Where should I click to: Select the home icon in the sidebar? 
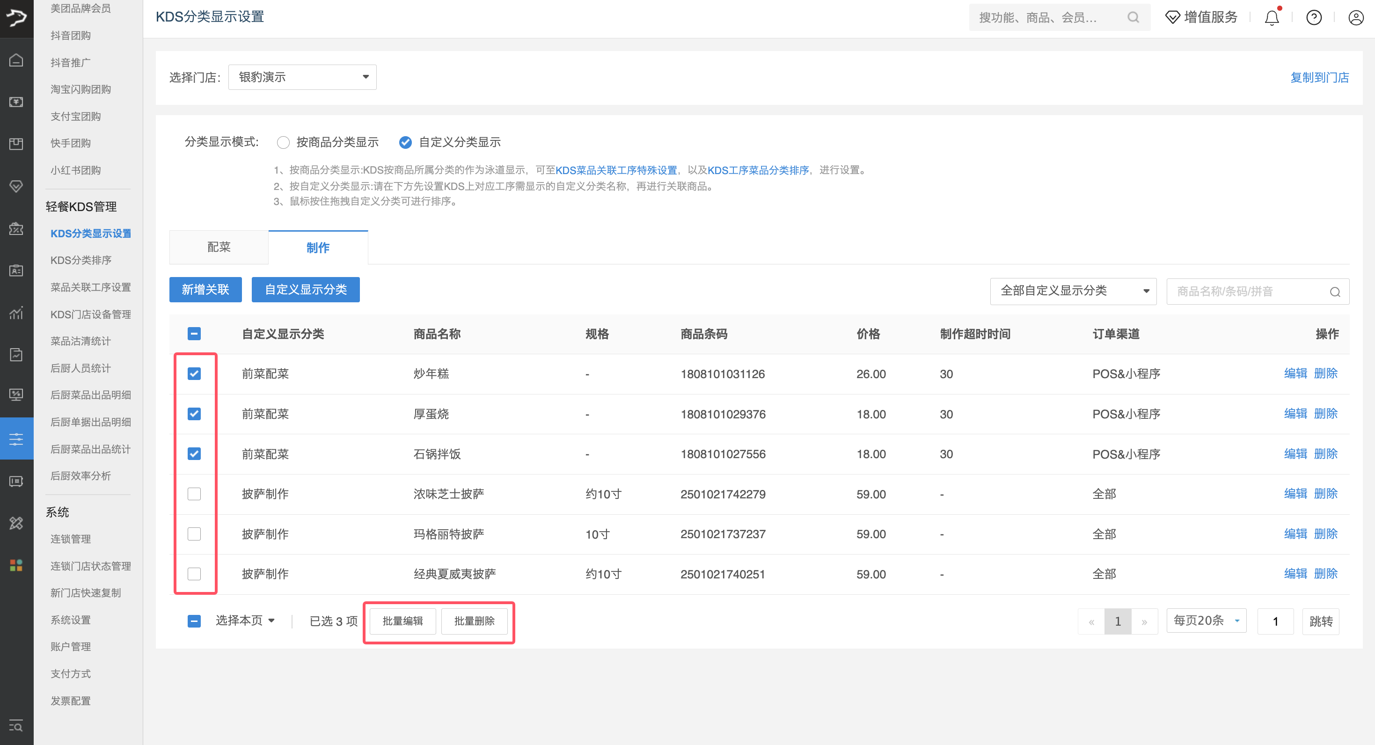pos(16,60)
